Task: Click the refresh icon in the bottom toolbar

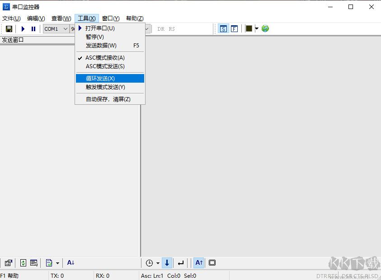Action: pyautogui.click(x=23, y=262)
